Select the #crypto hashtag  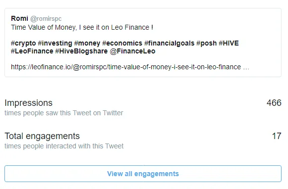(x=23, y=43)
